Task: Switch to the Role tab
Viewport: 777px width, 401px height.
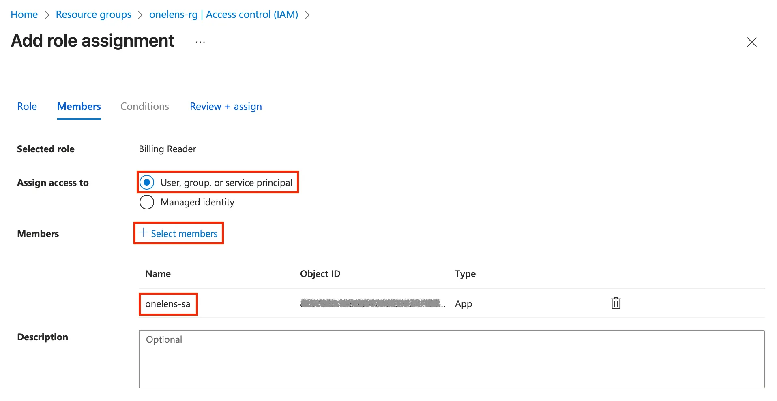Action: coord(27,107)
